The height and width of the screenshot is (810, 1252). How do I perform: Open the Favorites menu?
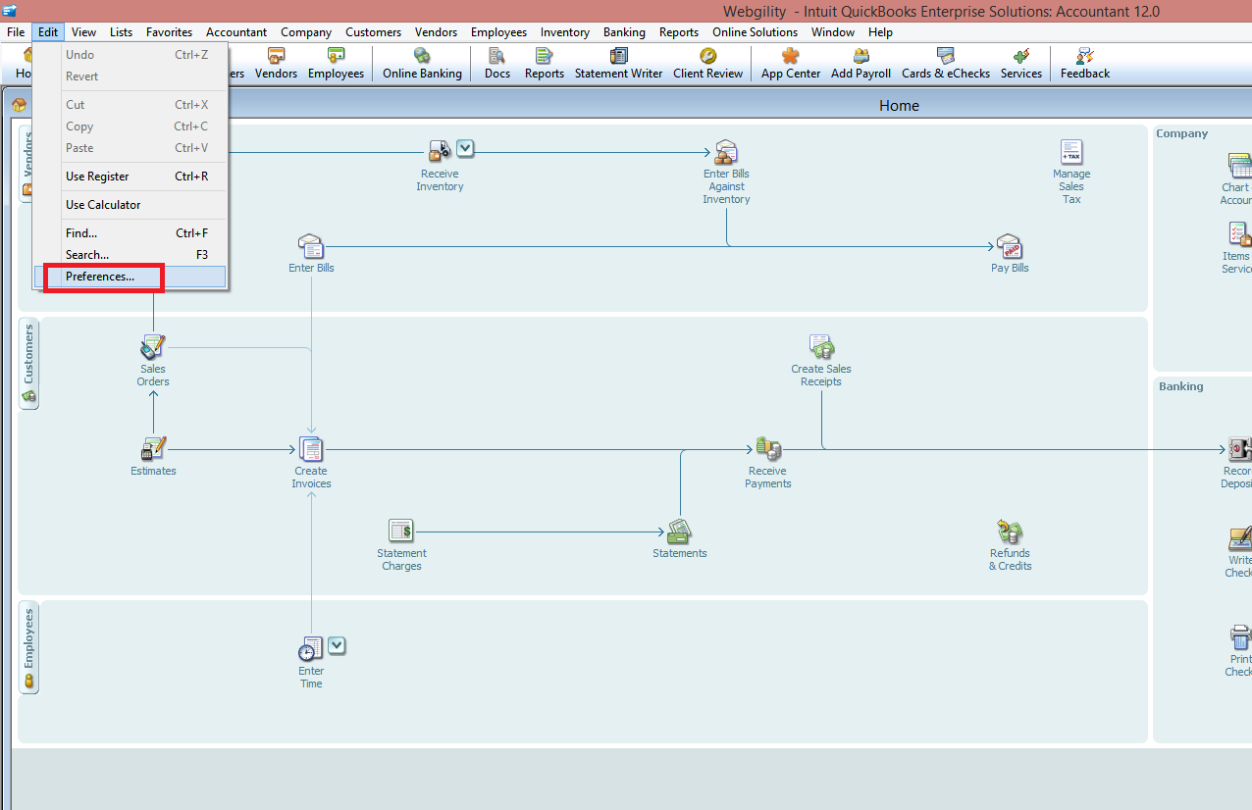pyautogui.click(x=170, y=32)
